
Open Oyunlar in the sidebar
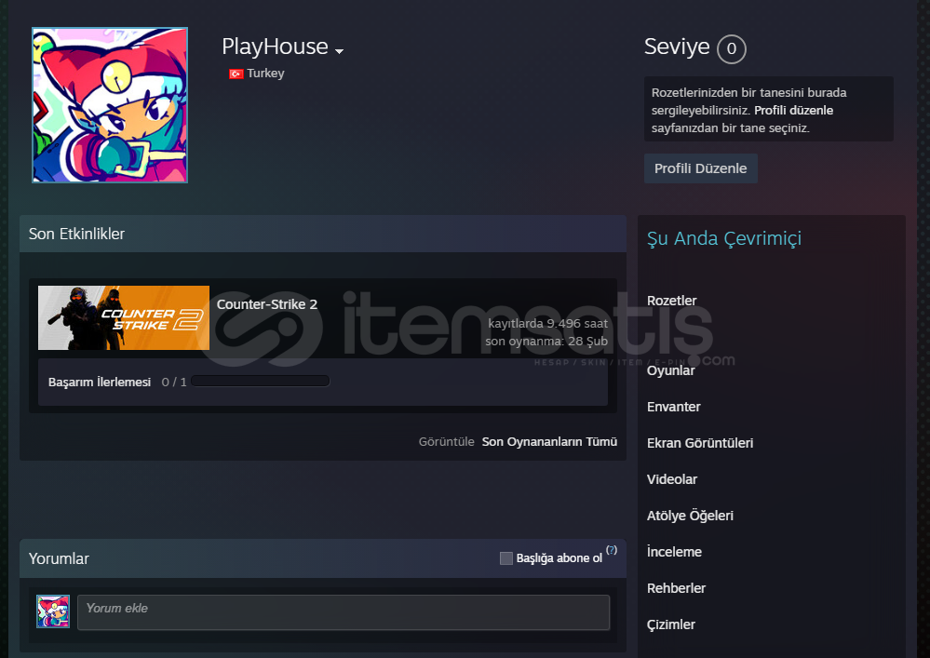click(671, 370)
